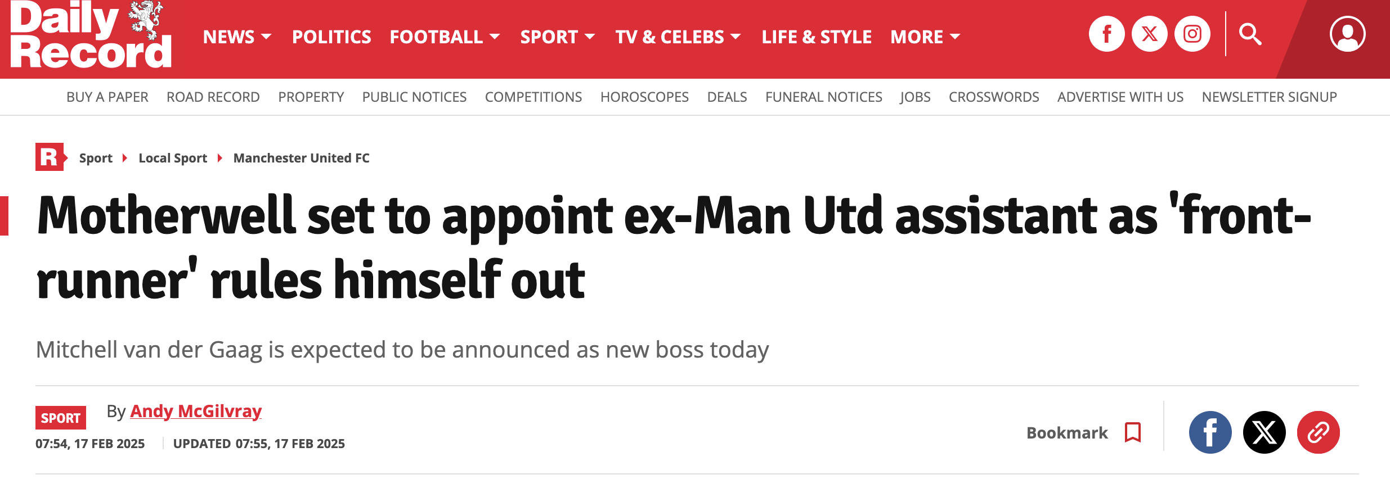Viewport: 1390px width, 488px height.
Task: Open the Daily Record Instagram icon
Action: [1192, 34]
